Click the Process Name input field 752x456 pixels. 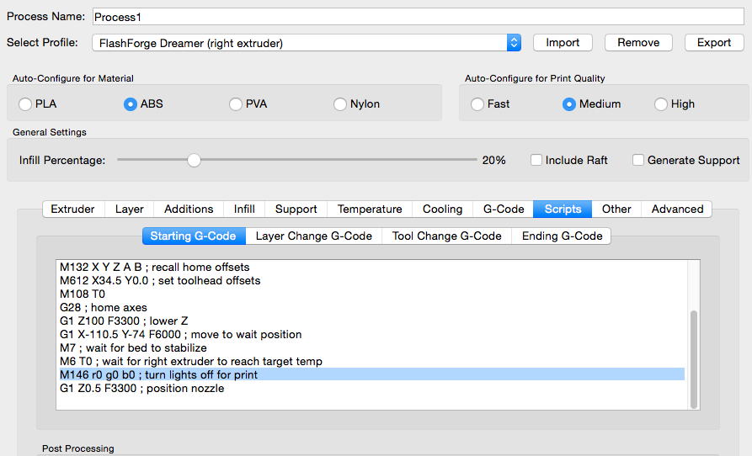(x=419, y=17)
